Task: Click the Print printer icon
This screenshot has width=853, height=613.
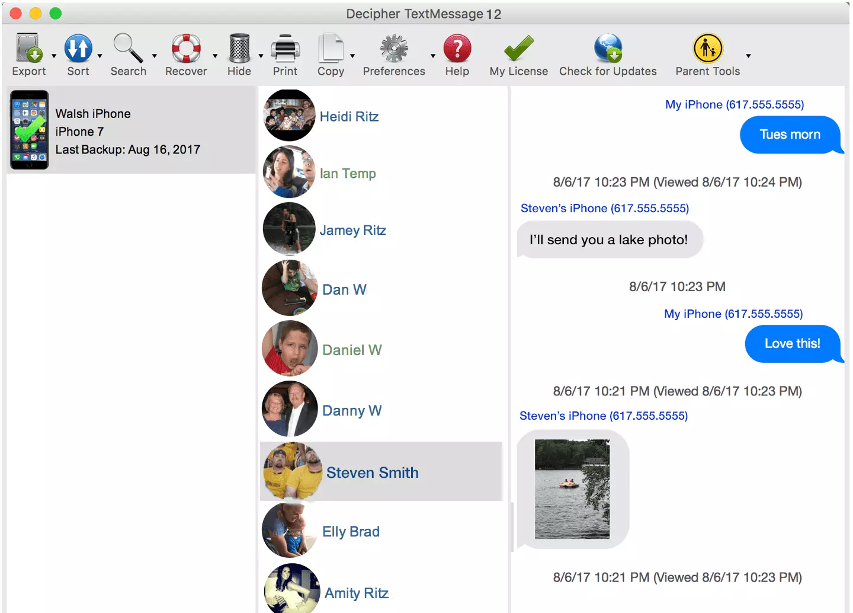Action: [x=286, y=48]
